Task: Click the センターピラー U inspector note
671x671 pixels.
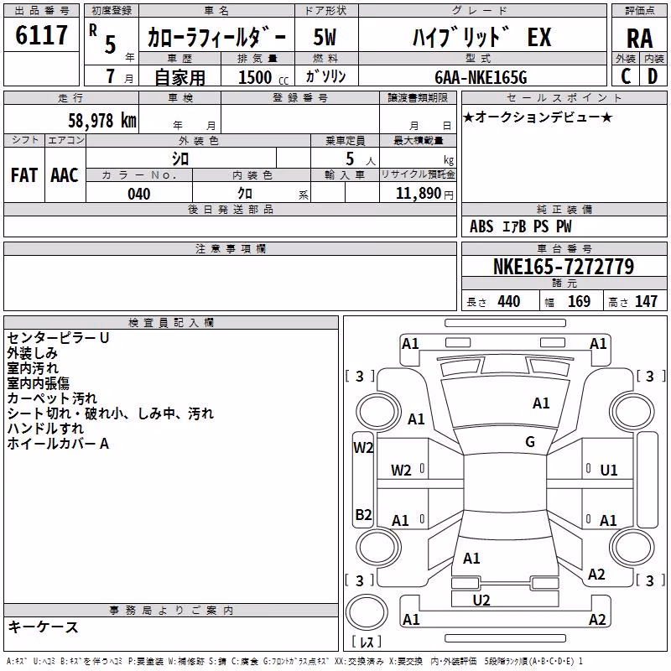Action: pos(58,338)
